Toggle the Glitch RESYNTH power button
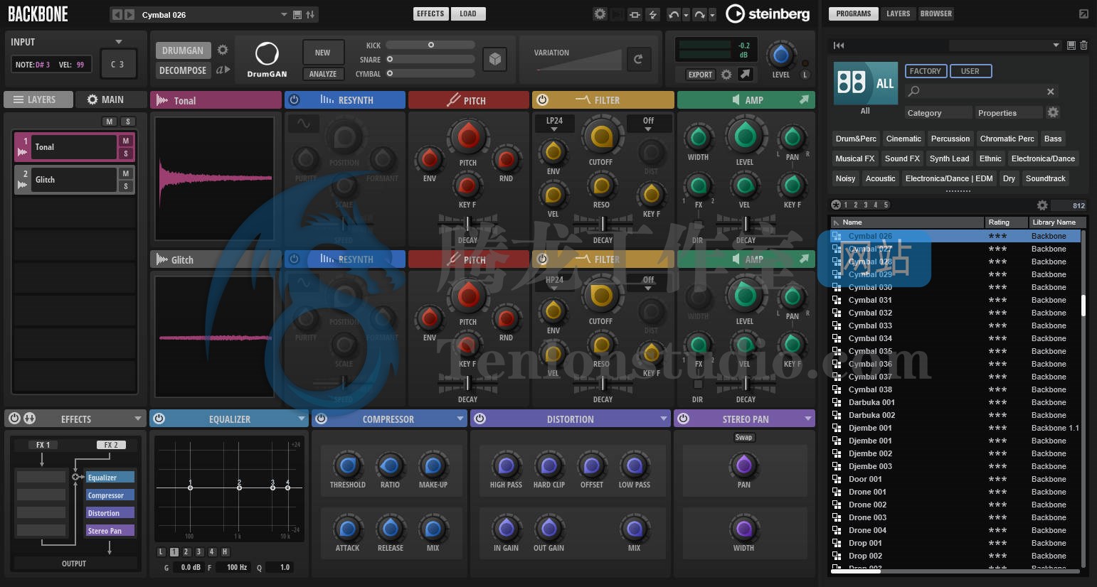 (x=295, y=259)
